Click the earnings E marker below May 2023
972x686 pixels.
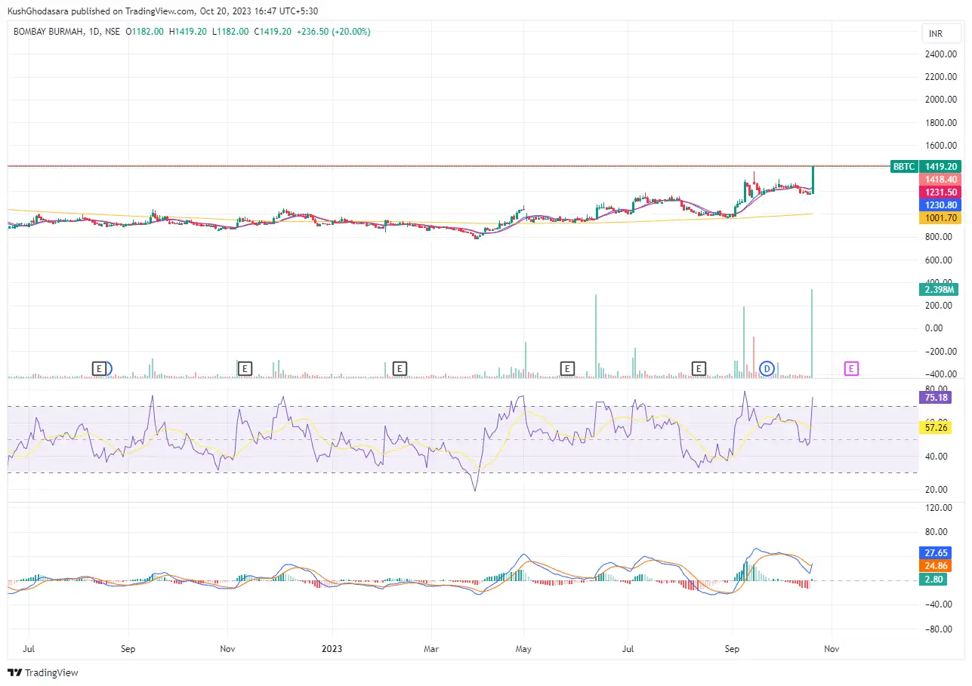[x=567, y=368]
